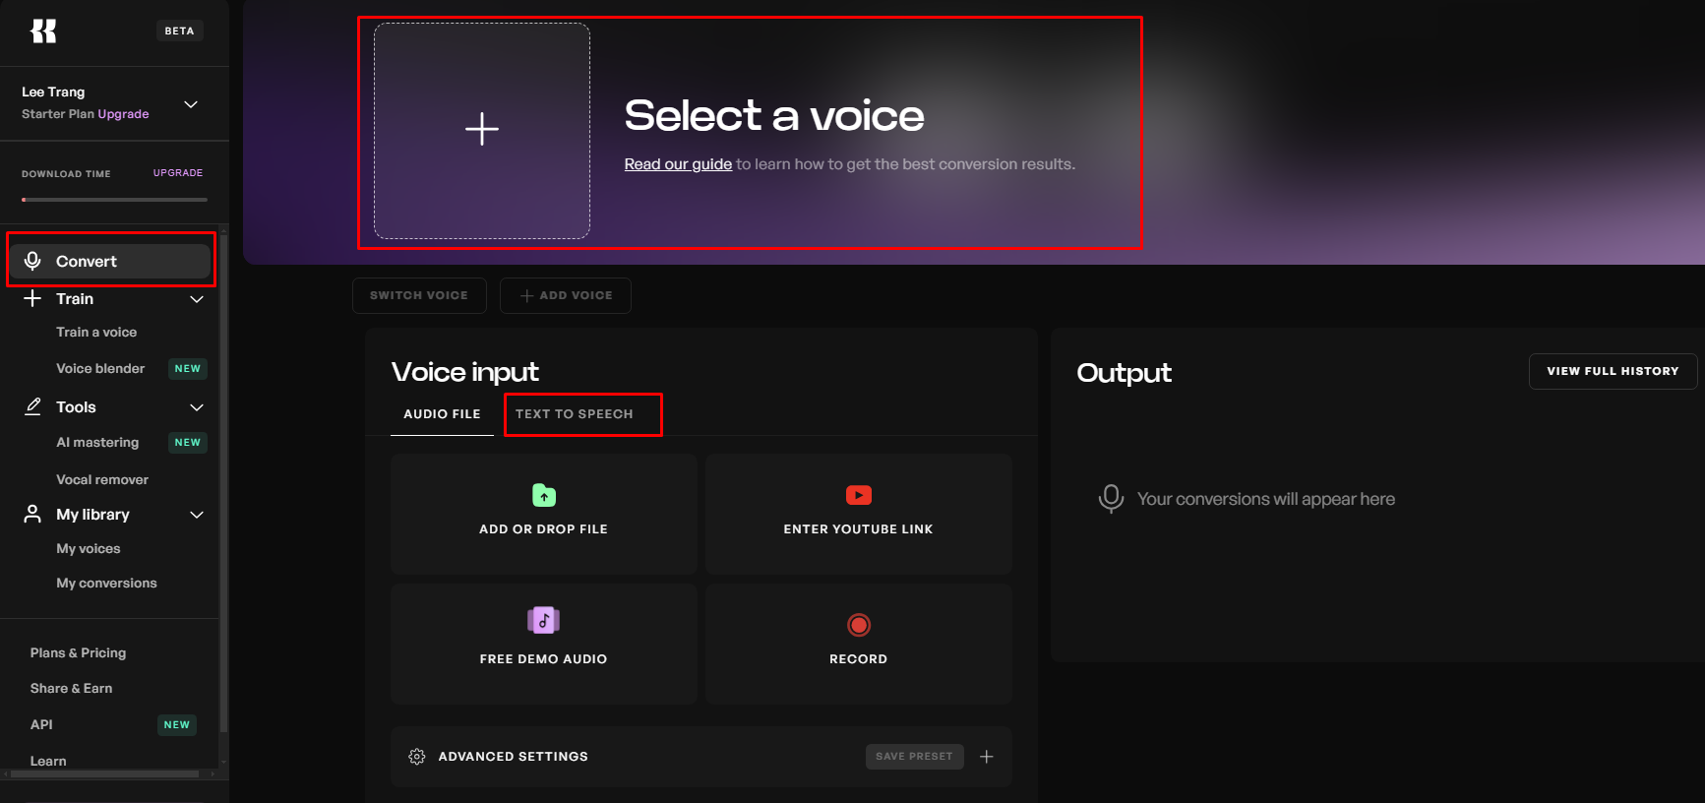This screenshot has height=803, width=1705.
Task: Click plus icon beside Save Preset
Action: click(987, 757)
